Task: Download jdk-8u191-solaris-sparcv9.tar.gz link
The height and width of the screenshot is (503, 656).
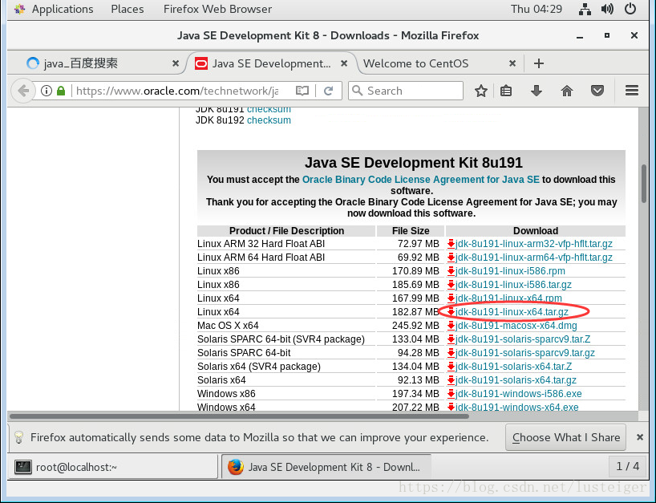Action: tap(525, 353)
